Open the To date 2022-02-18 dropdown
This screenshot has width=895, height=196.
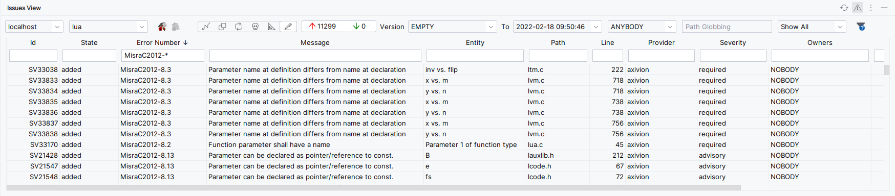point(558,27)
